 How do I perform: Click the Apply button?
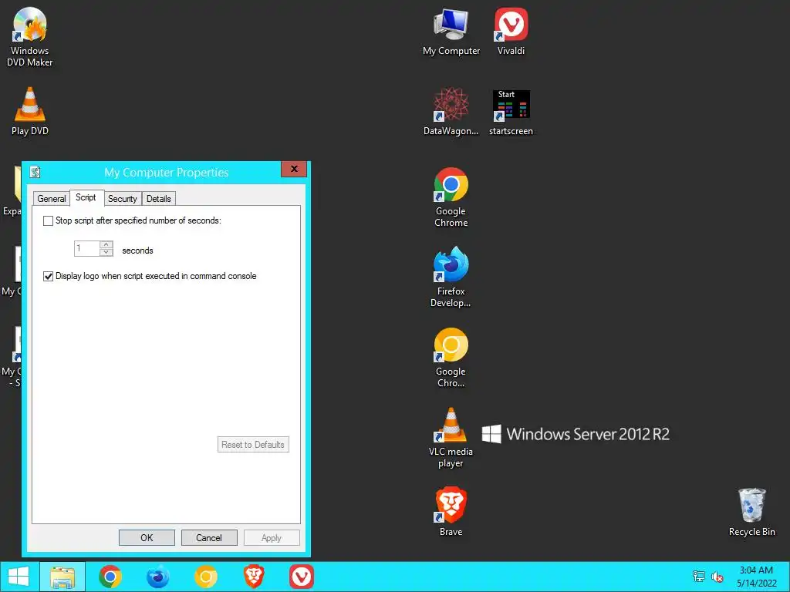click(x=272, y=537)
